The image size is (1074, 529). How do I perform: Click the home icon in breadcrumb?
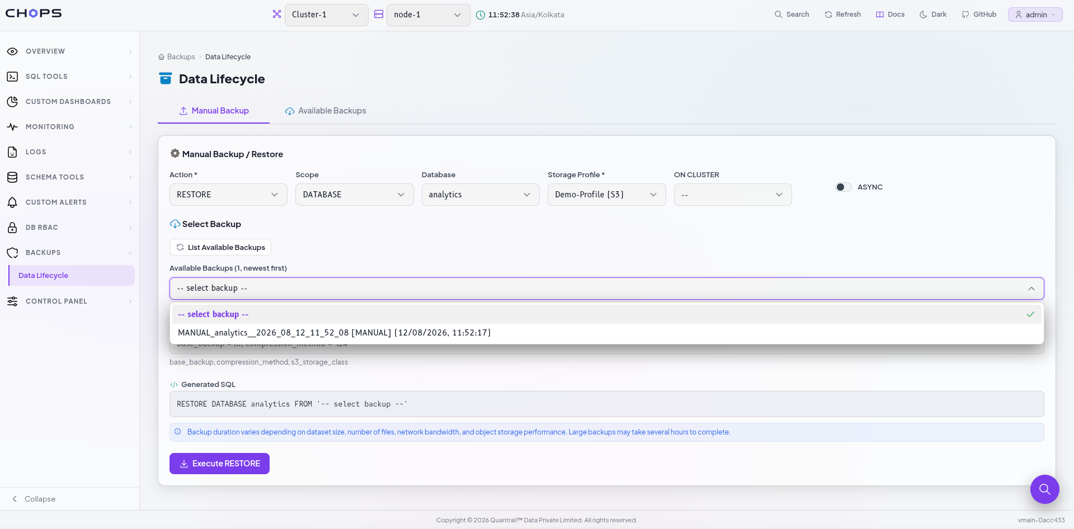[x=161, y=57]
